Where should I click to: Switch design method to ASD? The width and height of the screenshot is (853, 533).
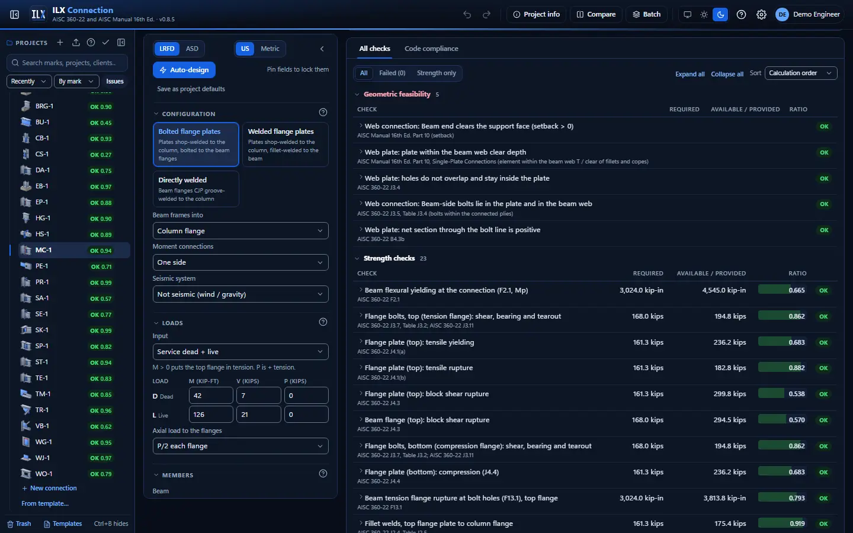(192, 49)
